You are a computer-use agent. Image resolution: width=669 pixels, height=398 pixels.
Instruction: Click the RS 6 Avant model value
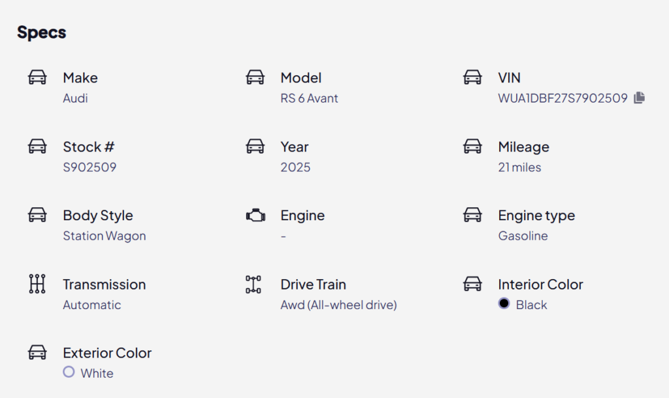[x=309, y=98]
